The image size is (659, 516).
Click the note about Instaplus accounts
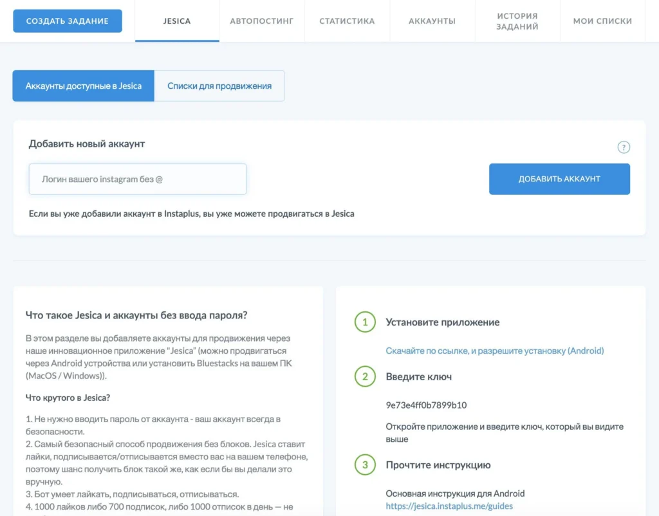[x=191, y=214]
